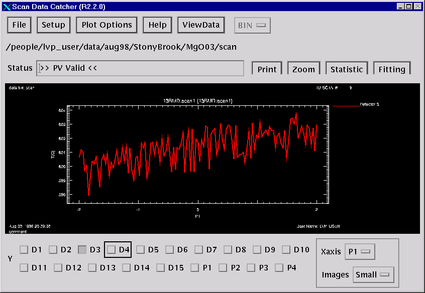Click the Zoom button

click(x=303, y=69)
